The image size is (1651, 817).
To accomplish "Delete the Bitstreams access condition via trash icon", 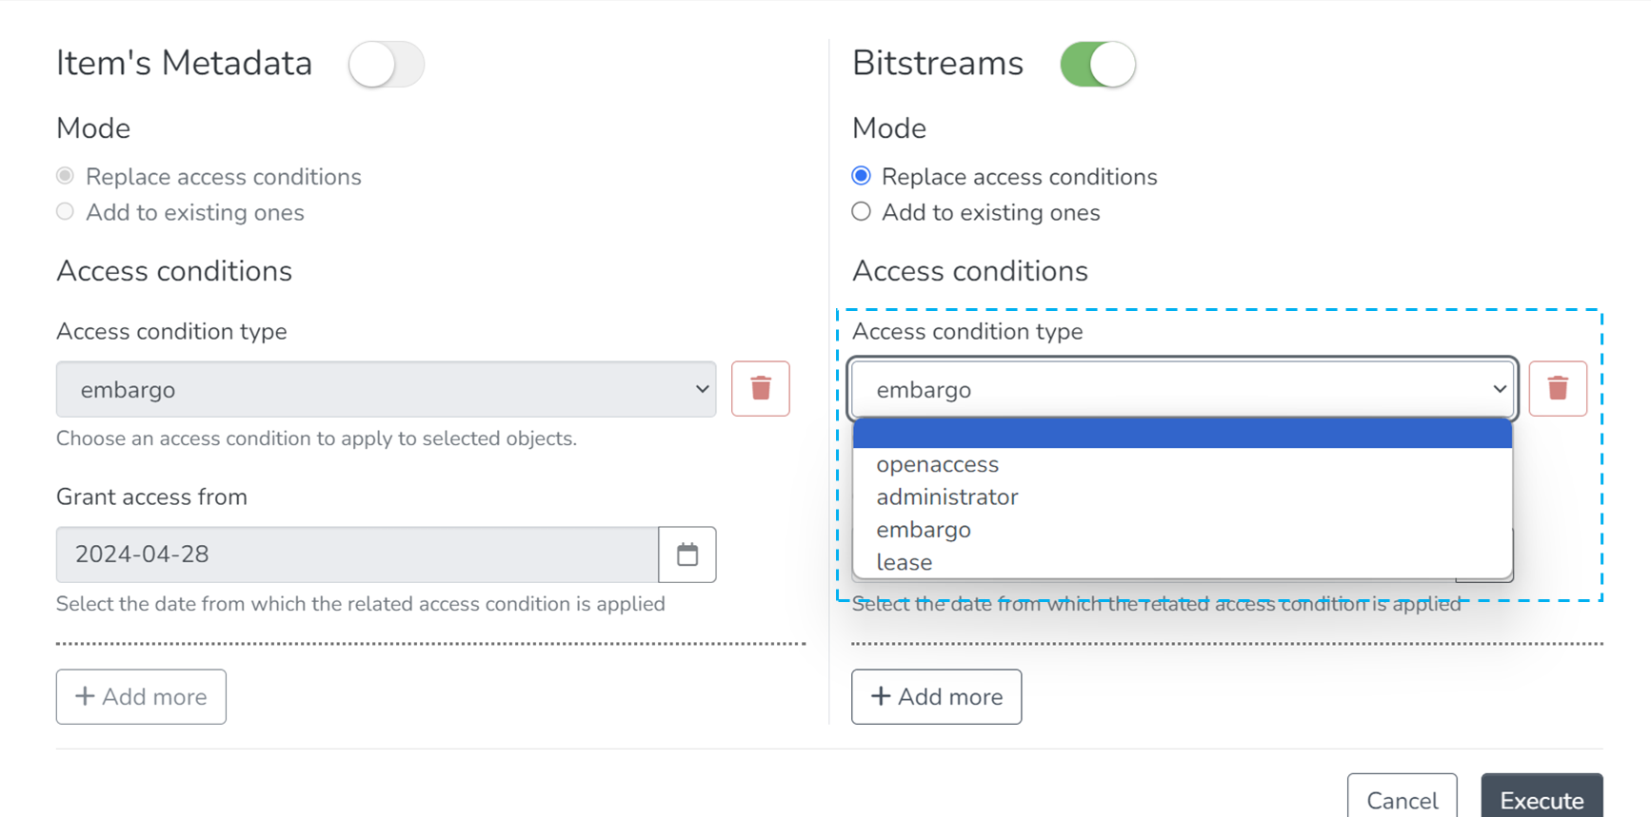I will tap(1557, 388).
